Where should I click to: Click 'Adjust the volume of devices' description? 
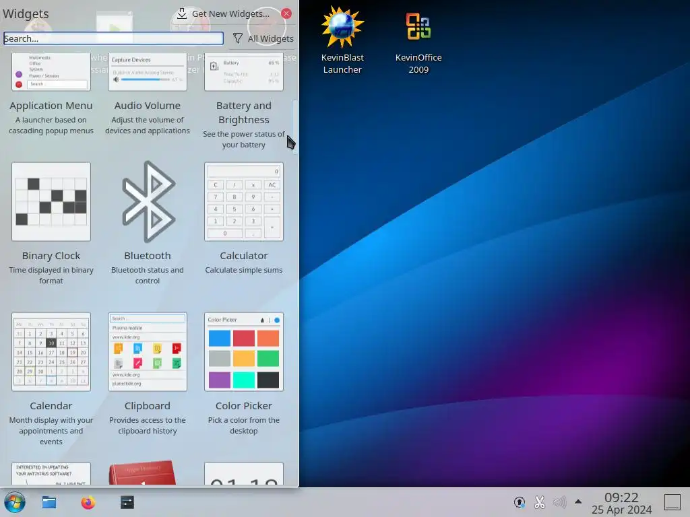[x=148, y=125]
